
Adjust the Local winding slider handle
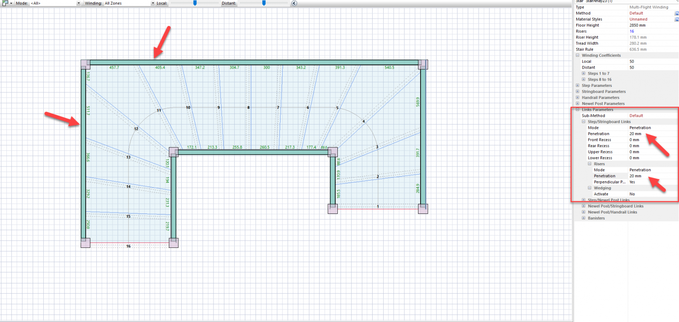pyautogui.click(x=195, y=3)
